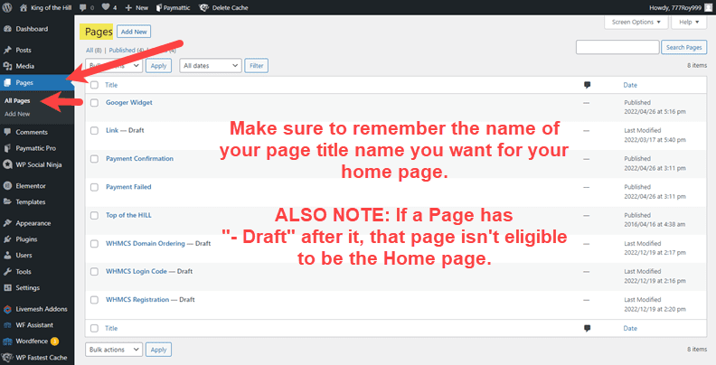Click the Delete Cache cheetah icon
Image resolution: width=716 pixels, height=365 pixels.
click(203, 7)
